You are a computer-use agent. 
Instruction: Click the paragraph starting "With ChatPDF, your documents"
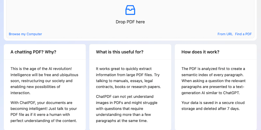44,112
